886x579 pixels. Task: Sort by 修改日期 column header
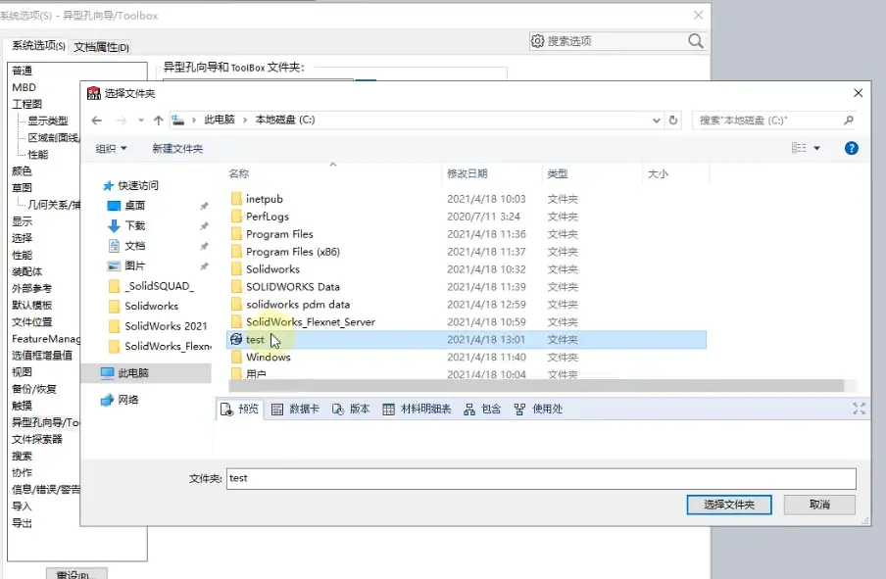[x=467, y=174]
